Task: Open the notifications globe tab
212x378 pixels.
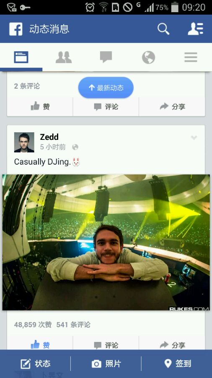Action: click(148, 58)
